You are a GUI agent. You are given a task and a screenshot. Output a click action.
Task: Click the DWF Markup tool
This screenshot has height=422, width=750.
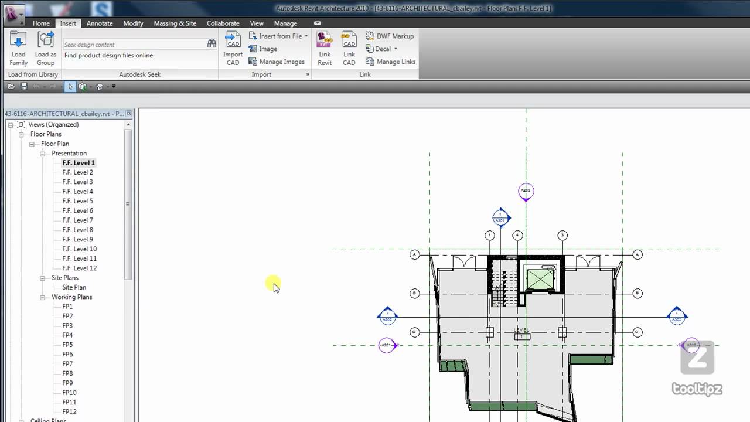(390, 36)
